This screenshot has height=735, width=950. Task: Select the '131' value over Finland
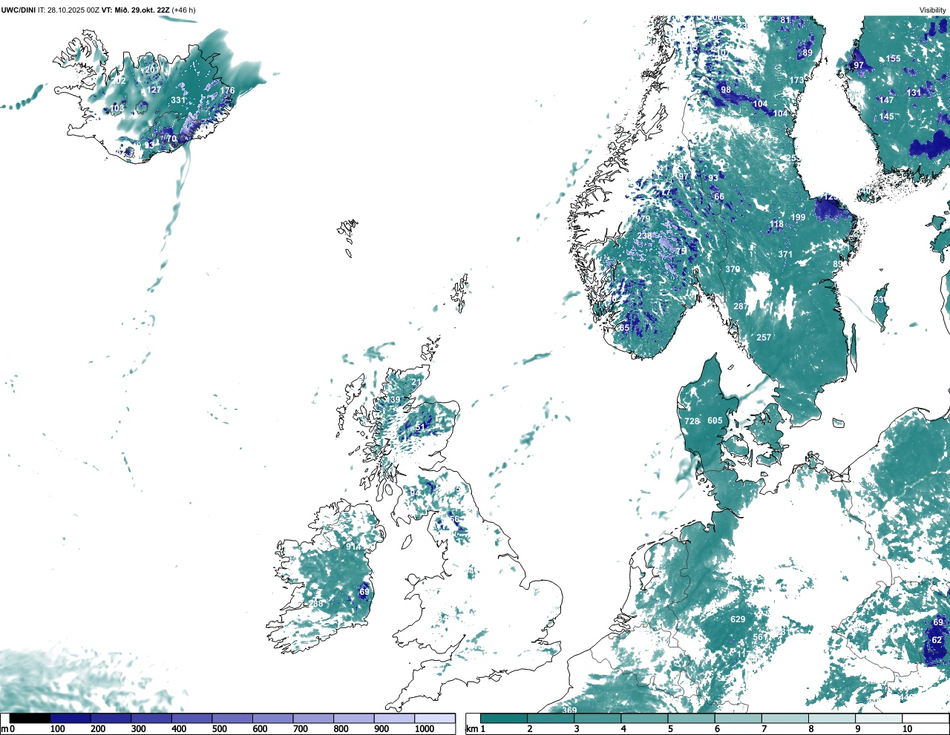click(x=914, y=93)
